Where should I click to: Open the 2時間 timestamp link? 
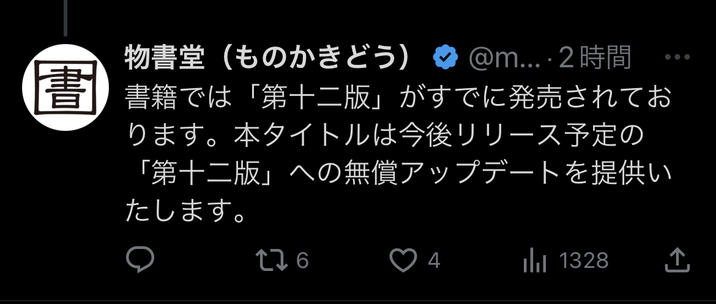pos(595,58)
